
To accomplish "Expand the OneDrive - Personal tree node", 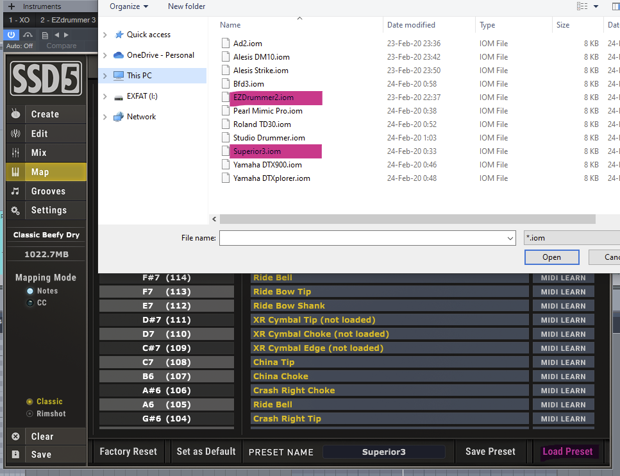I will [x=105, y=55].
